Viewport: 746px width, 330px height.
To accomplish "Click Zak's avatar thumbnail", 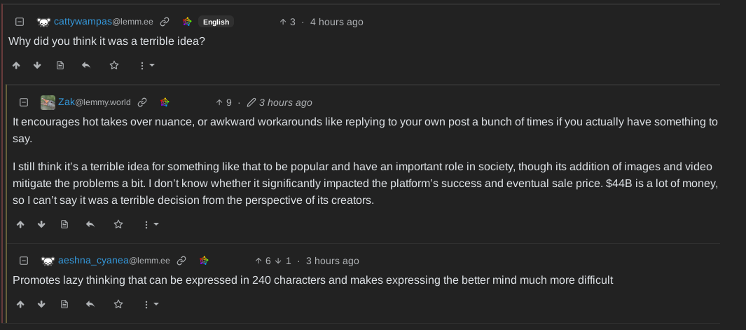I will tap(48, 102).
